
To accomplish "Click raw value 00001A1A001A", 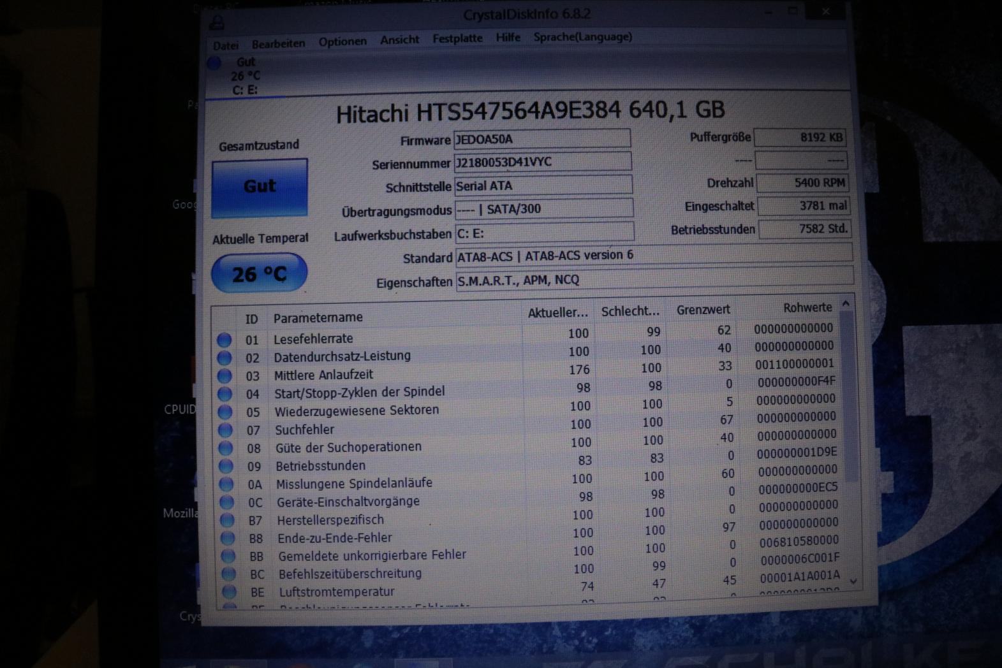I will pos(800,576).
